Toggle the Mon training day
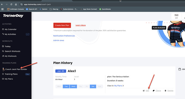185x99 pixels. coord(59,86)
